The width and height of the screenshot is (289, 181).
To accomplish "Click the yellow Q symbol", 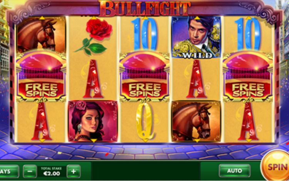I will 145,121.
